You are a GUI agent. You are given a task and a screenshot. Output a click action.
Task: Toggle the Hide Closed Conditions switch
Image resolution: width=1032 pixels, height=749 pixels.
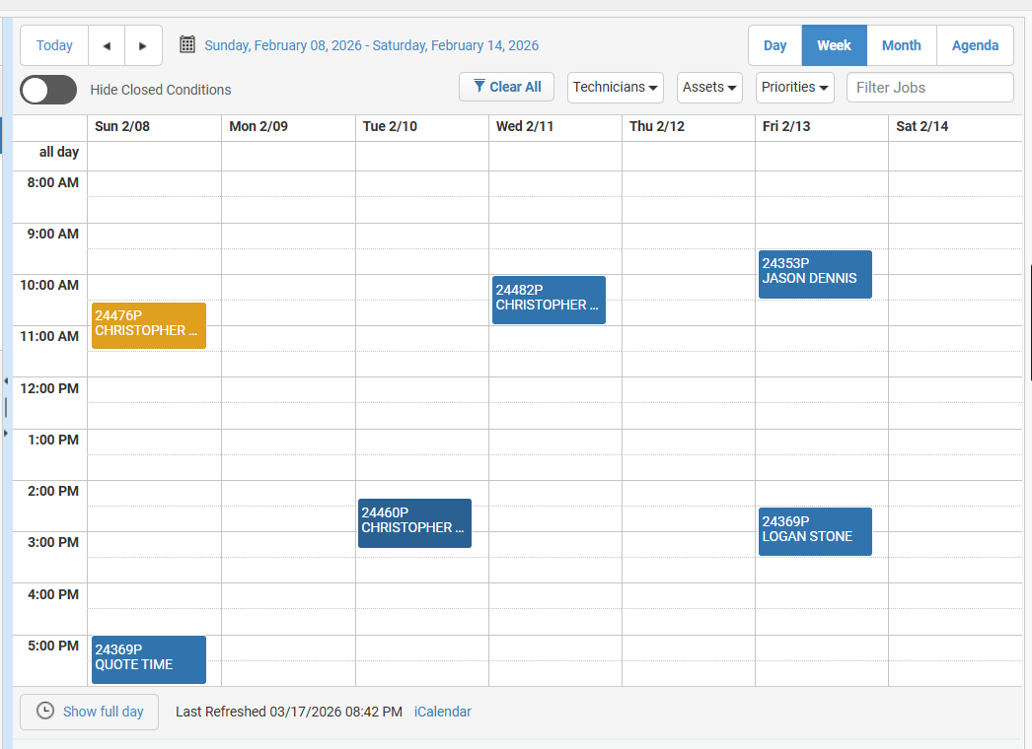(x=48, y=90)
